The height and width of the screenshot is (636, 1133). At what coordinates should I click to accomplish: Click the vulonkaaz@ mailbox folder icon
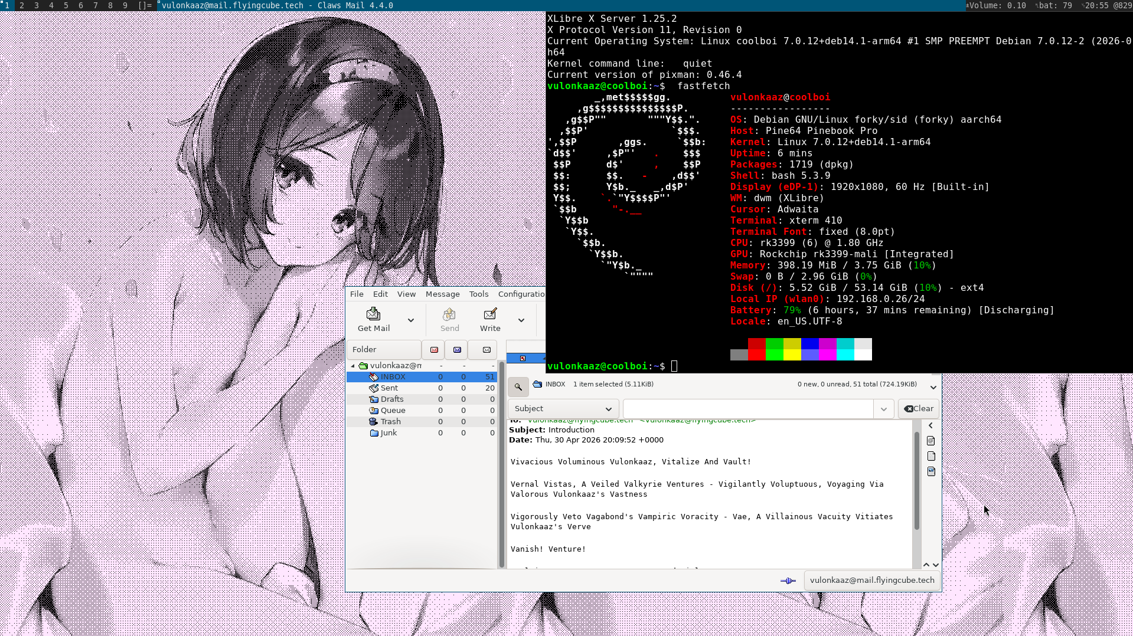pos(363,366)
